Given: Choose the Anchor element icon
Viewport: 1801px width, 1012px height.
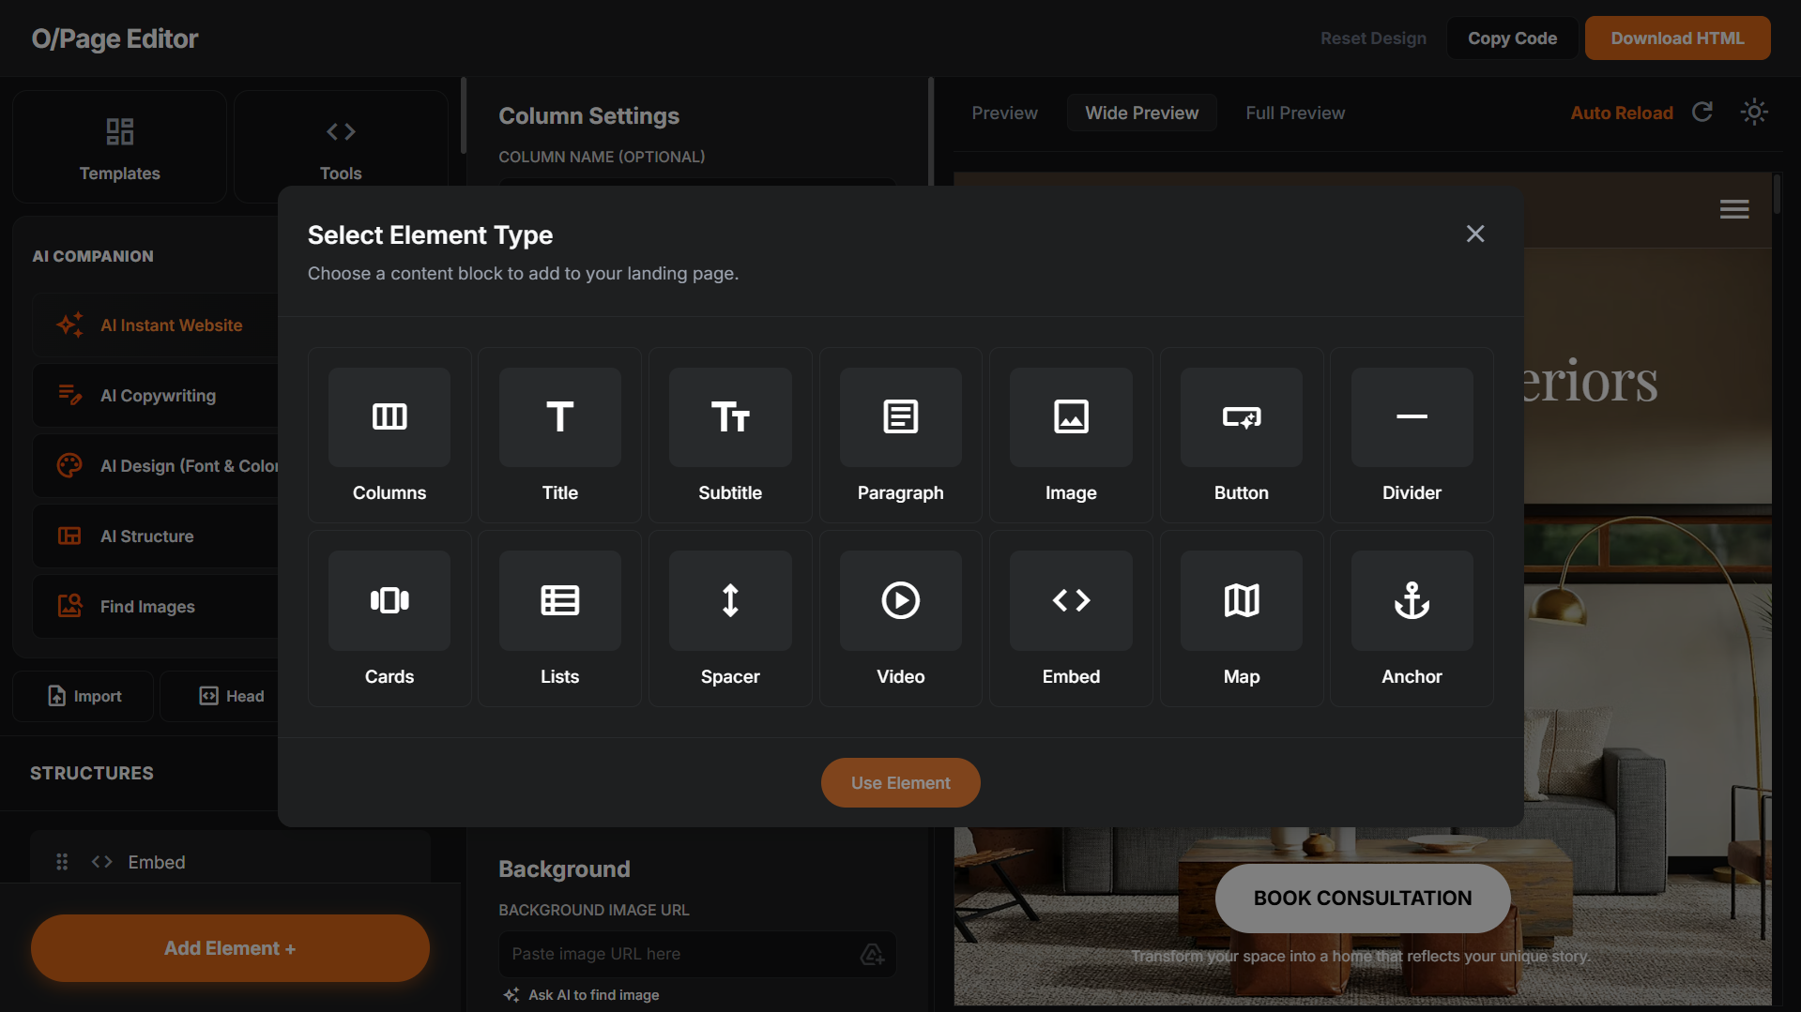Looking at the screenshot, I should [x=1411, y=600].
